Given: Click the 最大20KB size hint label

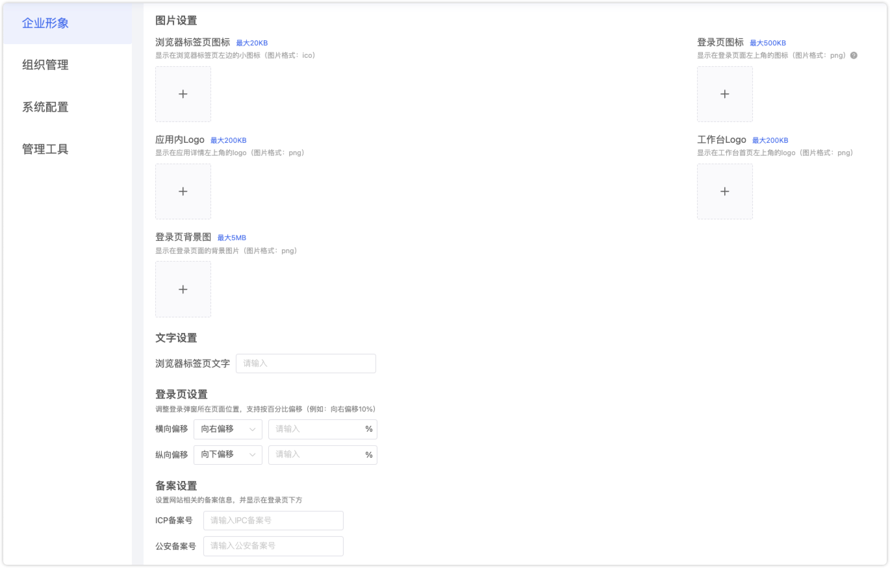Looking at the screenshot, I should [251, 43].
